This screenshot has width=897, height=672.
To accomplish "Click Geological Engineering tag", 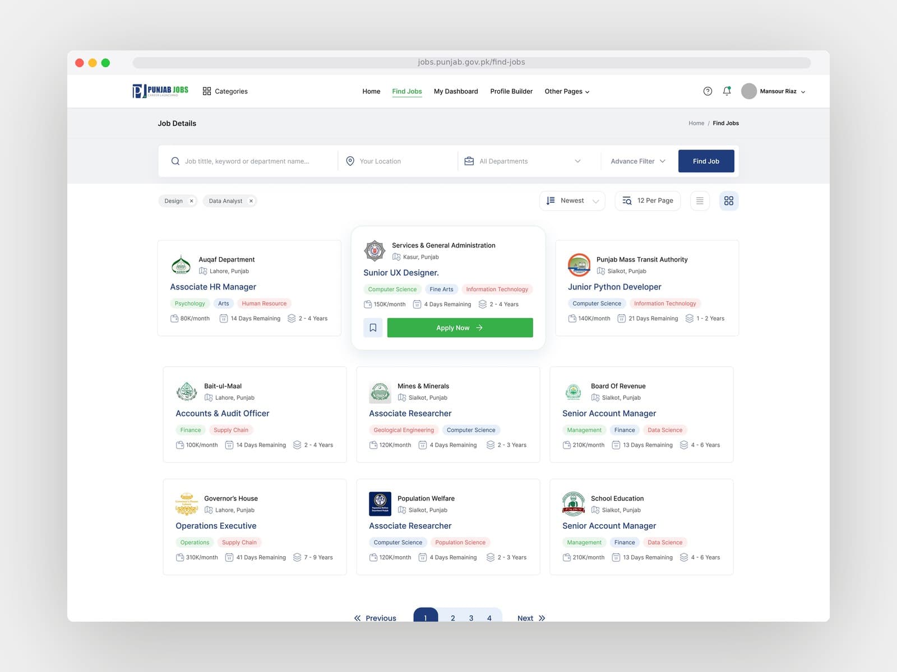I will click(x=404, y=430).
